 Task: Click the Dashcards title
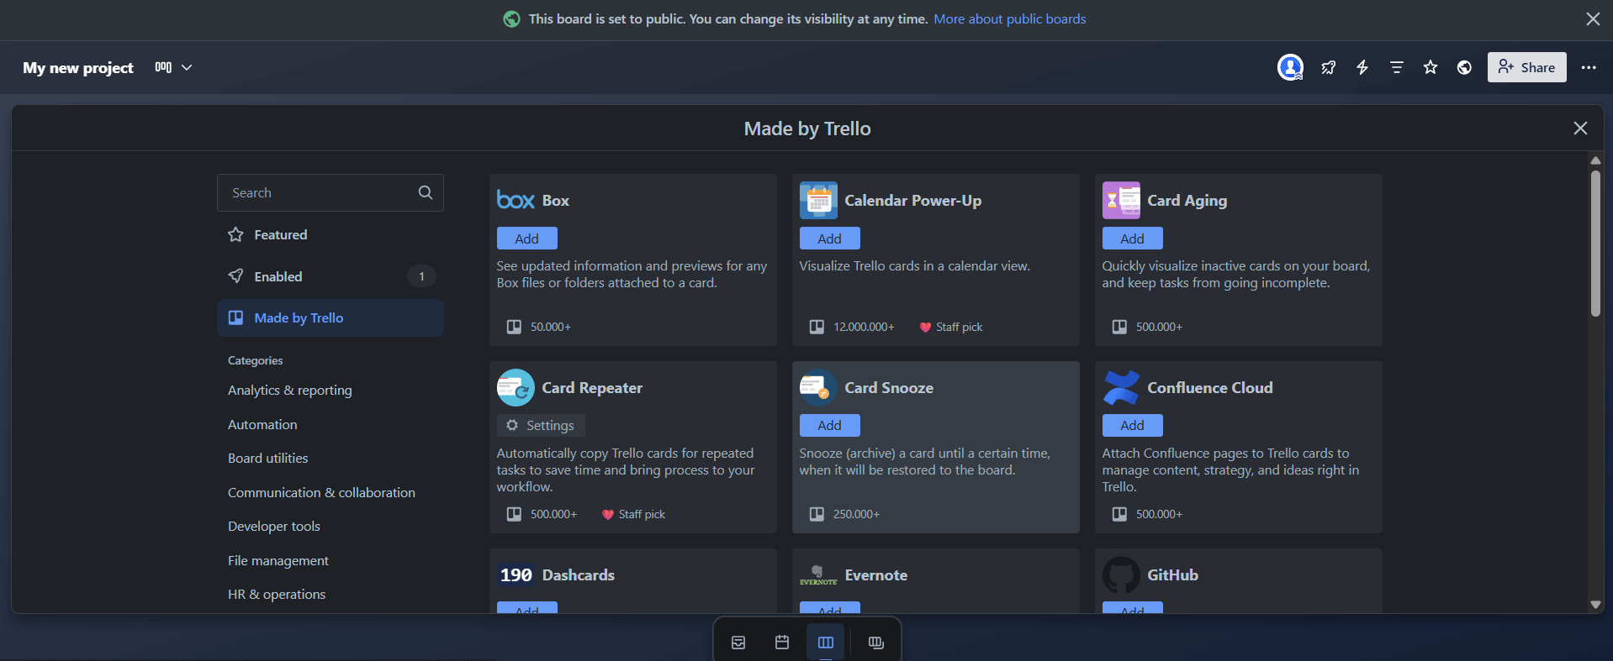click(x=579, y=574)
